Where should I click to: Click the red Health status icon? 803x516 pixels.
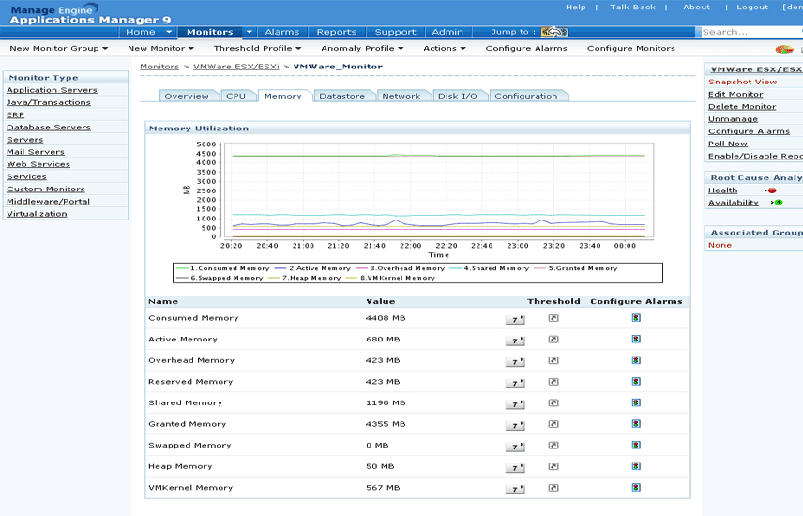pyautogui.click(x=772, y=190)
